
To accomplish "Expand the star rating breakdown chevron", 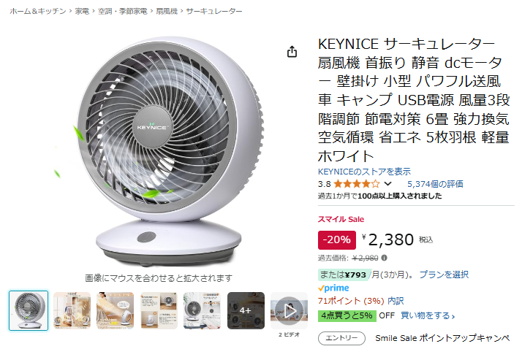I will pos(387,184).
